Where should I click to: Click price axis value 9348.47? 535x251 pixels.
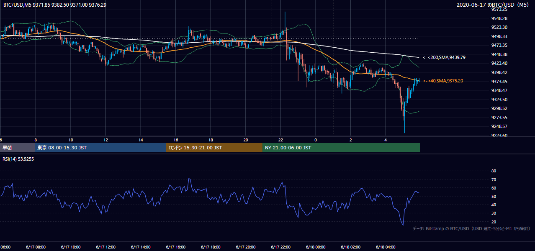(499, 90)
